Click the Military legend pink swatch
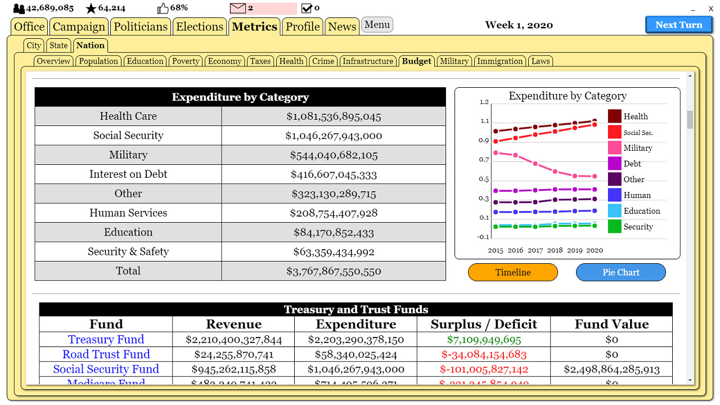 click(614, 148)
